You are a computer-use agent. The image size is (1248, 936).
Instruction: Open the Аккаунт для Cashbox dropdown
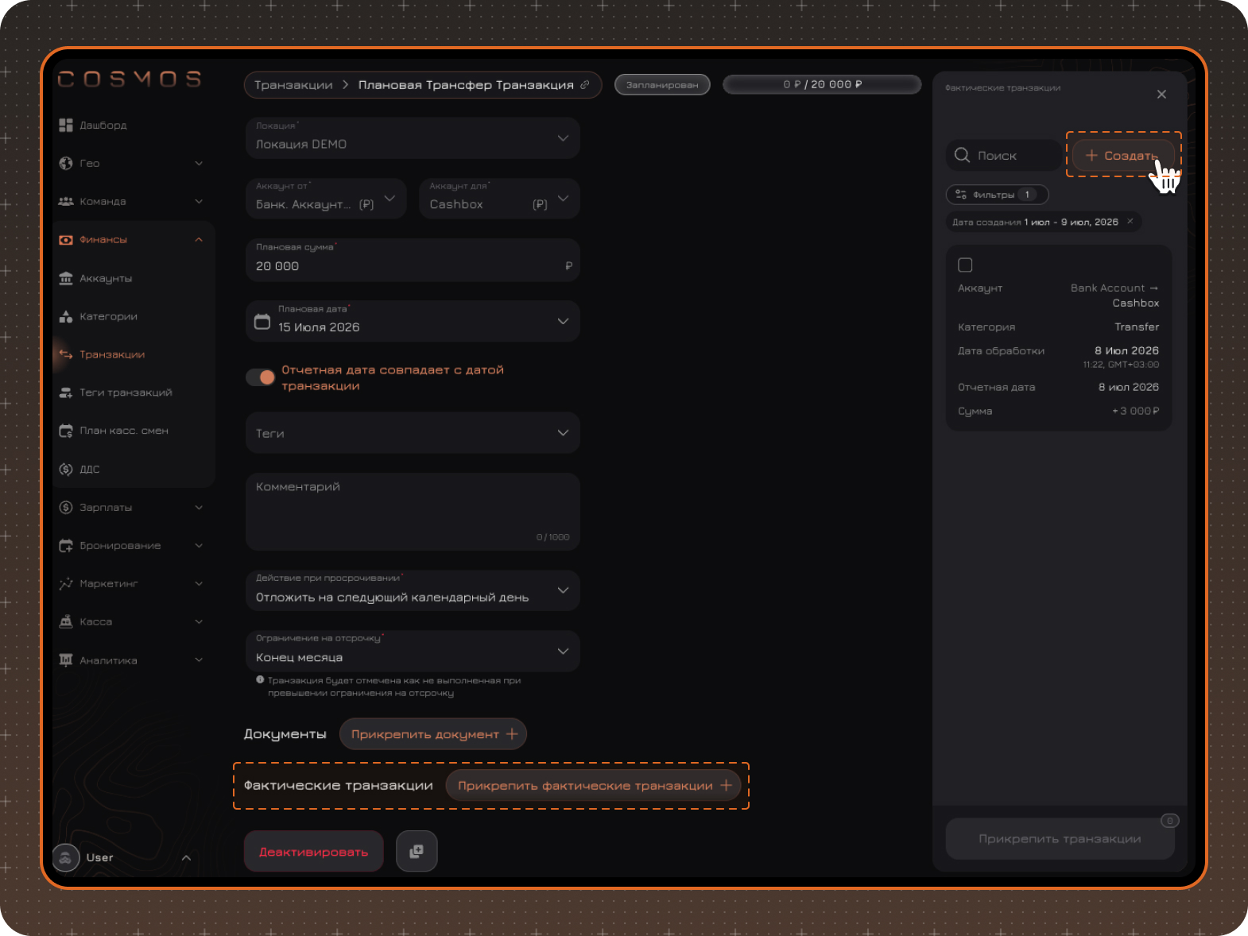click(x=499, y=199)
